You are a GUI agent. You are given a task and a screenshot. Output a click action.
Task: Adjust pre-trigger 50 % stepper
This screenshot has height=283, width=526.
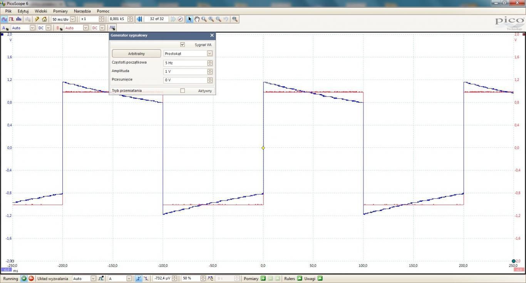point(203,278)
